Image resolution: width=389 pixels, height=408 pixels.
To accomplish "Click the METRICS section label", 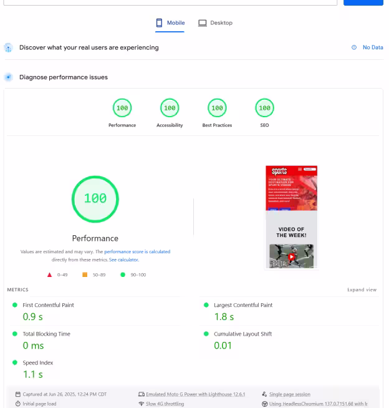I will point(17,289).
